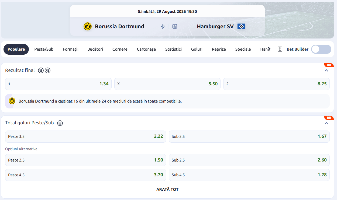
Task: Click the Hamburger SV club logo
Action: click(x=241, y=26)
